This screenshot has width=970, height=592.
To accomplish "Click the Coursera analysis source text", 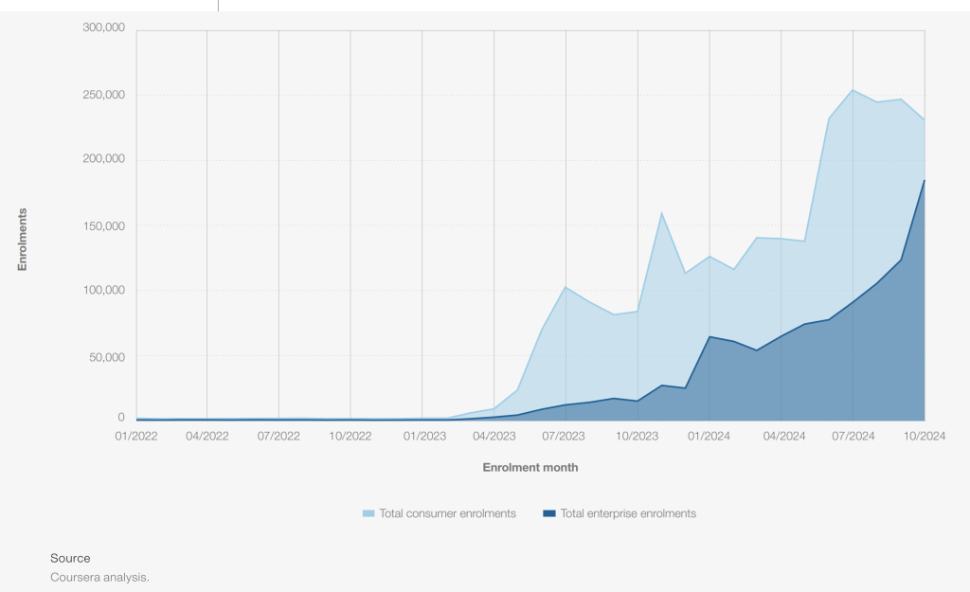I will click(99, 577).
